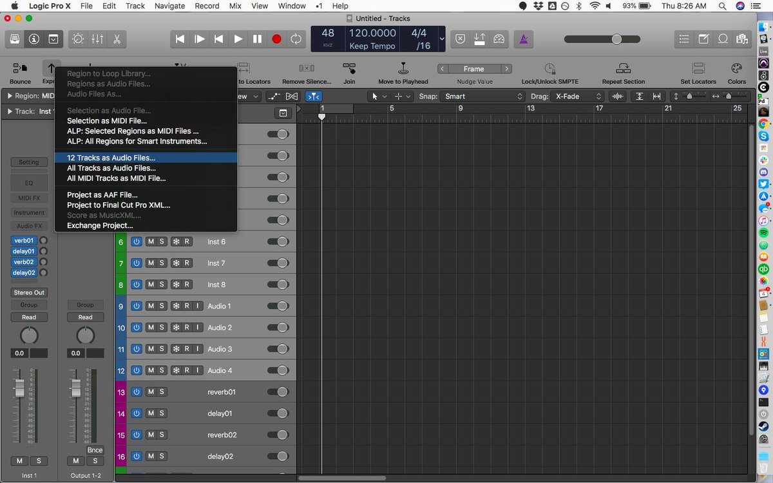Toggle the Catch Playhead button
Viewport: 773px width, 483px height.
313,96
